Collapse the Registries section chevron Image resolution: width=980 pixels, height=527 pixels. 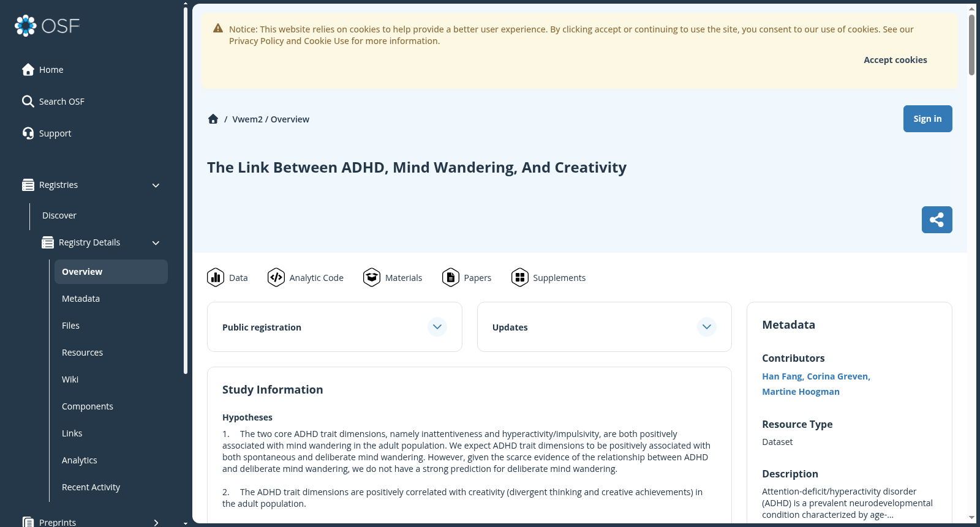point(156,185)
